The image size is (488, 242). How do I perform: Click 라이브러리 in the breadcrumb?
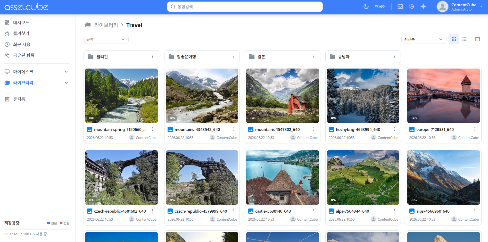pyautogui.click(x=106, y=25)
